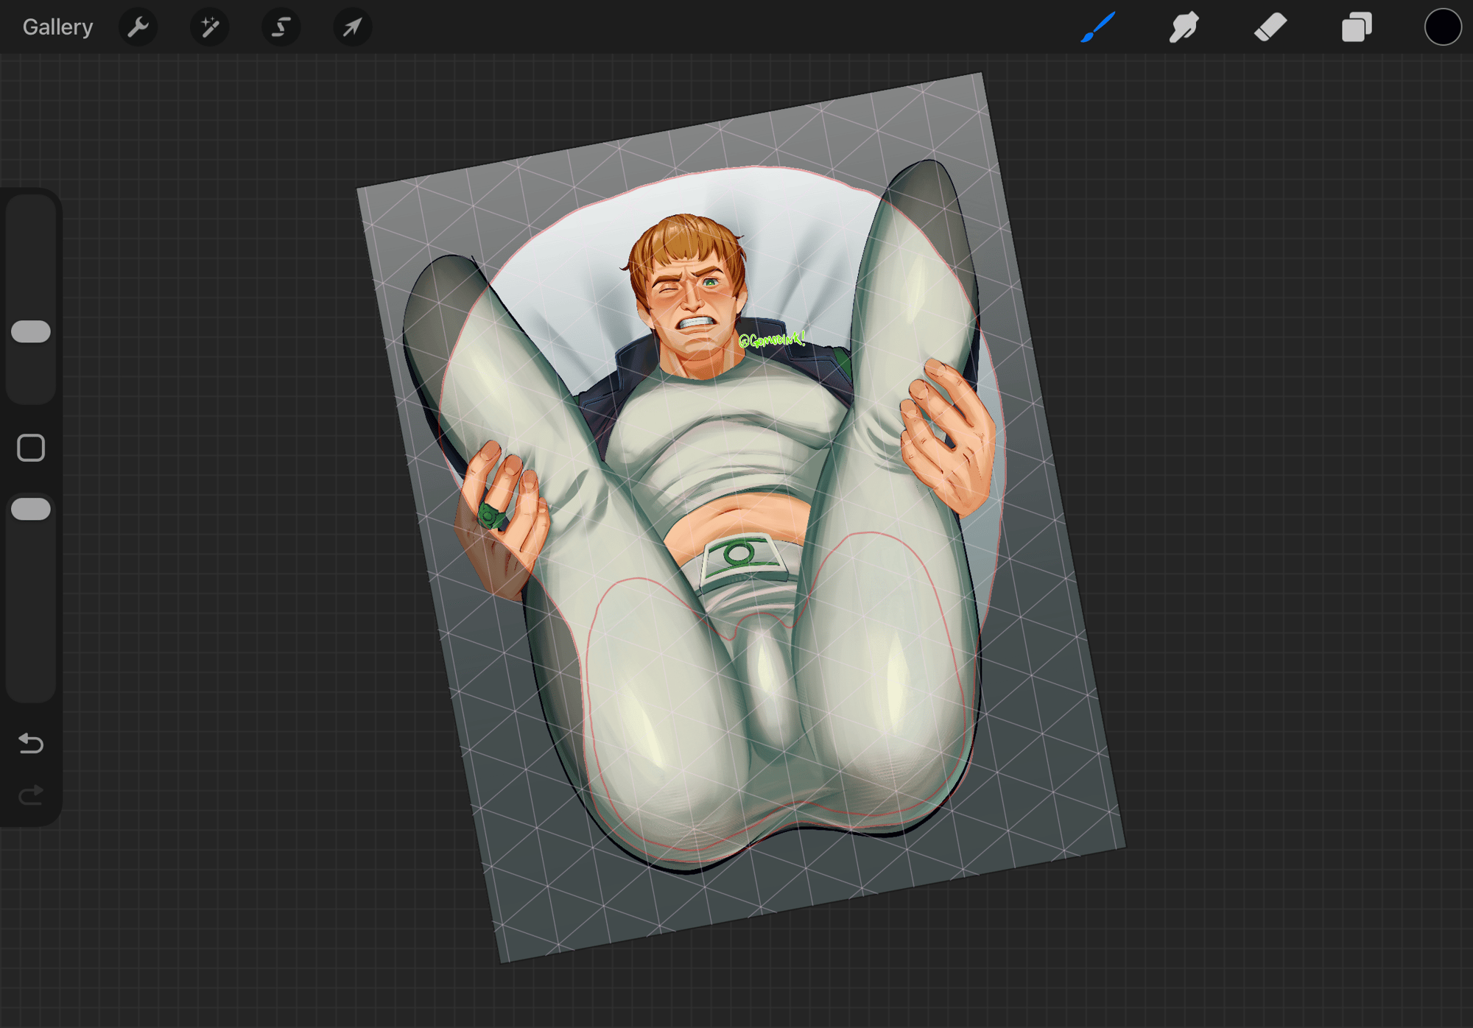Activate the Transform arrow tool

352,27
